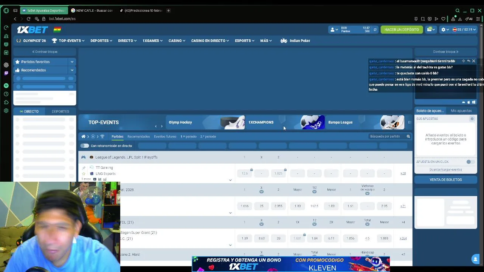Click the browser tab search magnifier

(x=458, y=11)
